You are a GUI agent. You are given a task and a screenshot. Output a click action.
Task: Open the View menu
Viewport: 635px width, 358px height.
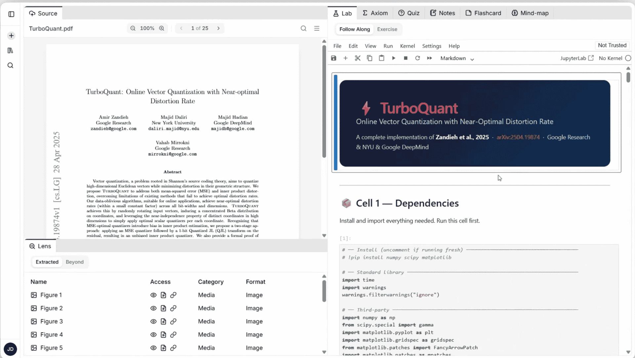click(x=370, y=46)
